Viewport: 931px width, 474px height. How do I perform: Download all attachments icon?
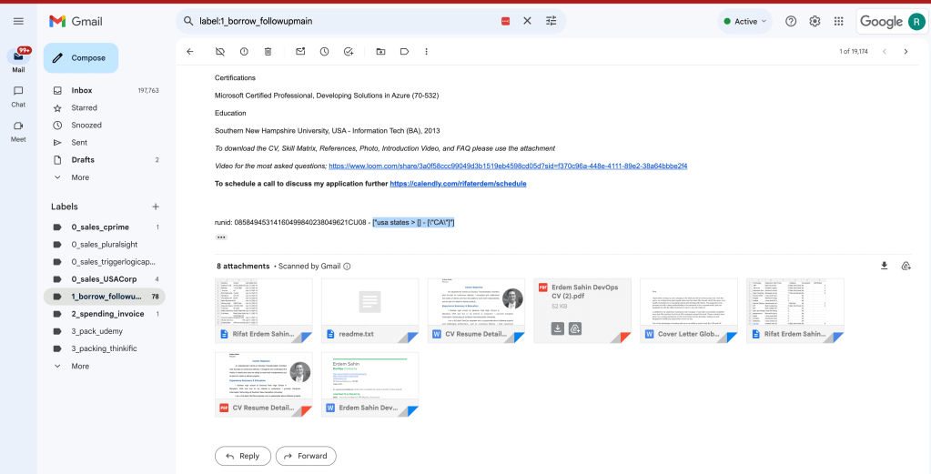884,266
